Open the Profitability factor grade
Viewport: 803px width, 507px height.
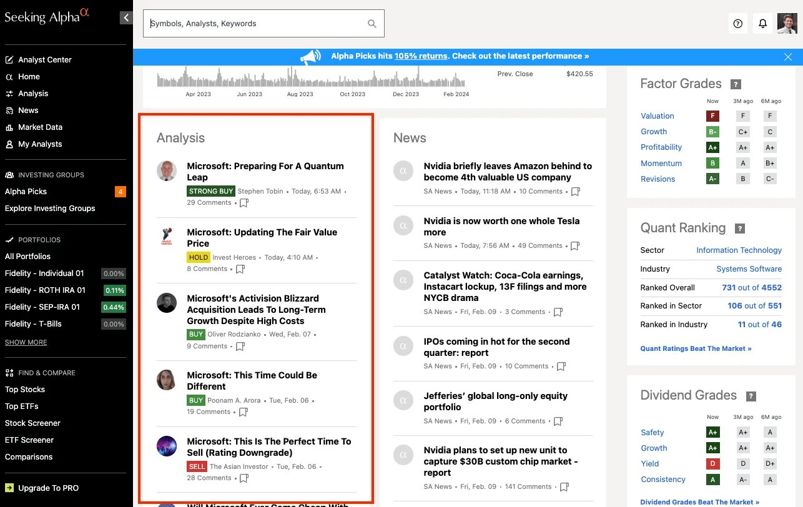[x=661, y=147]
